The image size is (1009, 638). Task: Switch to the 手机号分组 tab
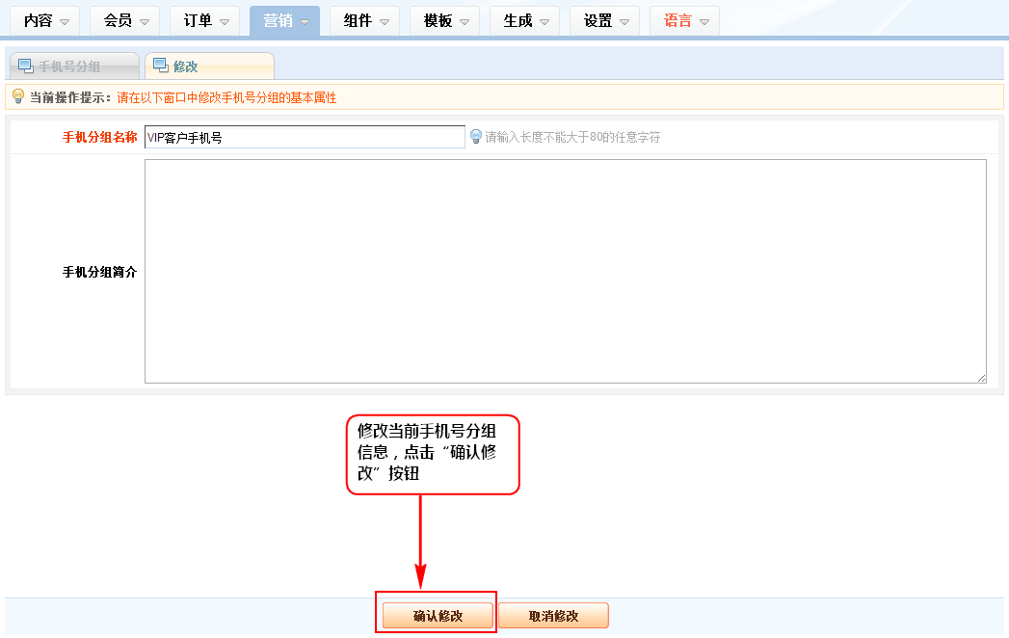tap(69, 66)
